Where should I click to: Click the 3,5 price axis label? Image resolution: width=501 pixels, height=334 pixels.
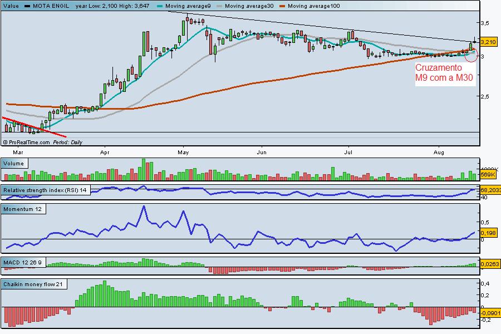[485, 23]
